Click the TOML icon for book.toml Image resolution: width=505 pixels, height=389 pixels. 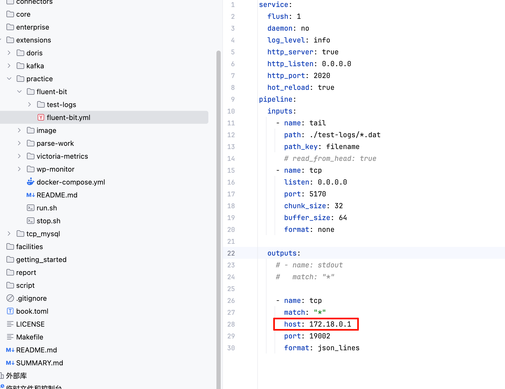[x=10, y=311]
